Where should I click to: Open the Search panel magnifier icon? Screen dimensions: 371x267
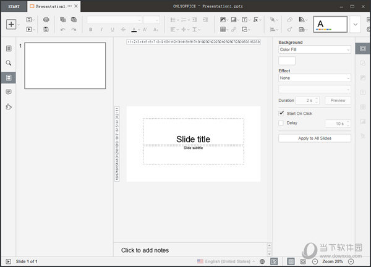[x=9, y=63]
